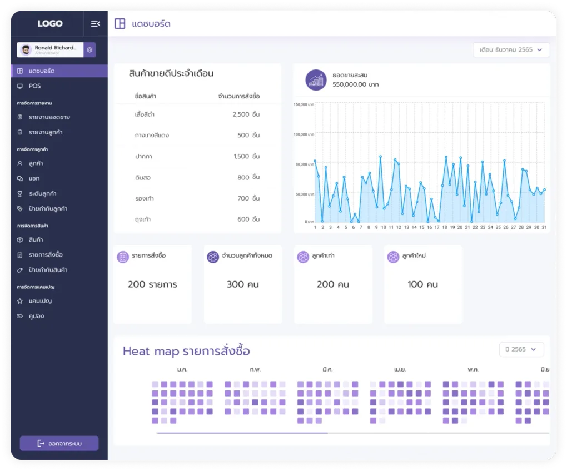Viewport: 567px width, 471px height.
Task: Click the สินค้า box icon in sidebar
Action: click(20, 240)
